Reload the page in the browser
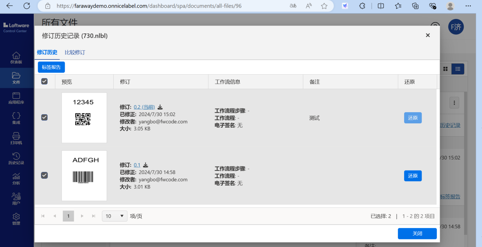482x247 pixels. (x=27, y=6)
